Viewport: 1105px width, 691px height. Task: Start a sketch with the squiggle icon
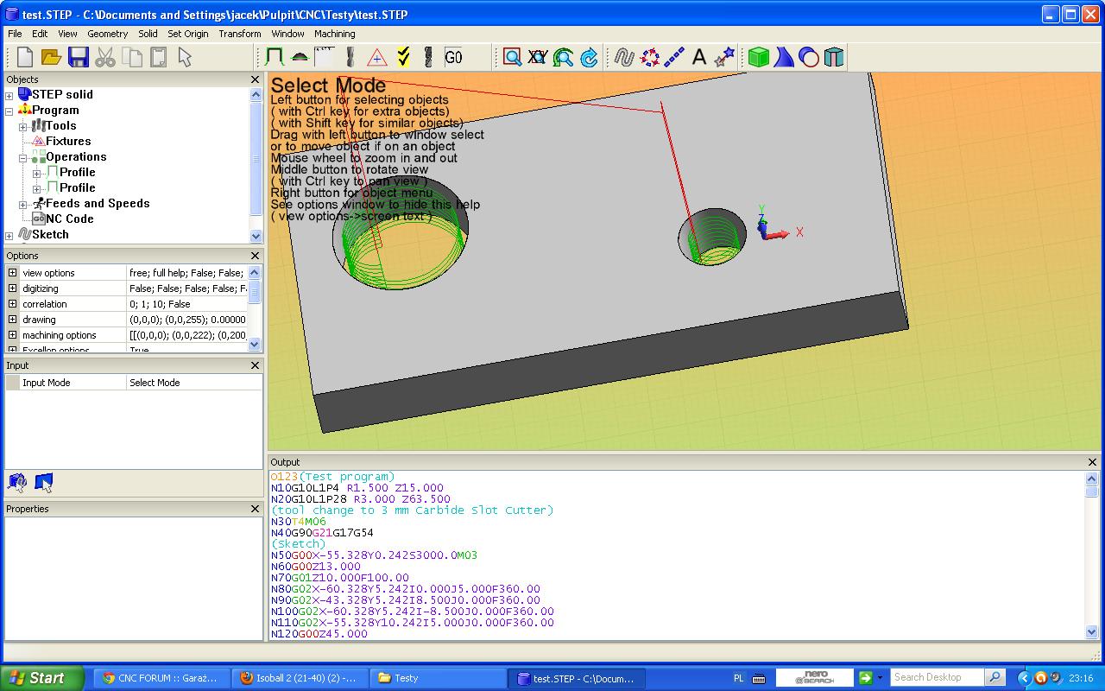624,57
